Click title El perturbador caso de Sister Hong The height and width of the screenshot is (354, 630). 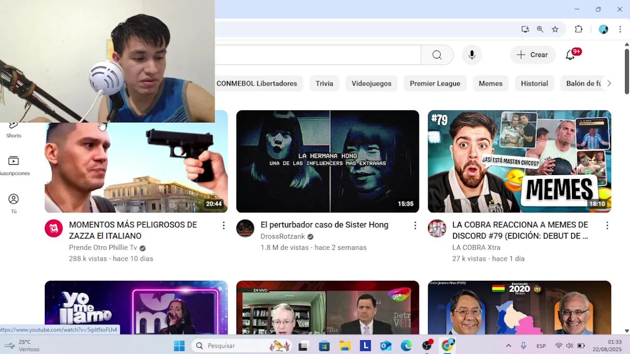[x=324, y=225]
